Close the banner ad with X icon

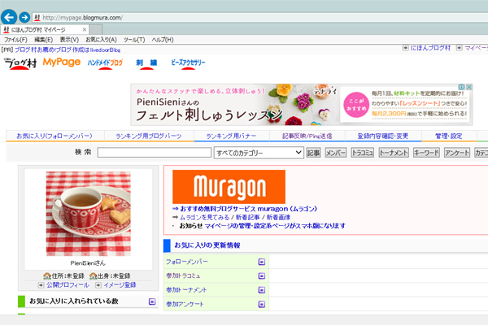(x=468, y=87)
